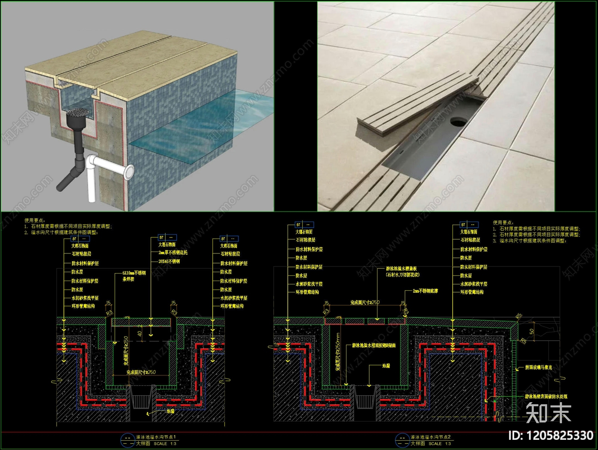Click the dimension value 40 in node 1

point(139,333)
